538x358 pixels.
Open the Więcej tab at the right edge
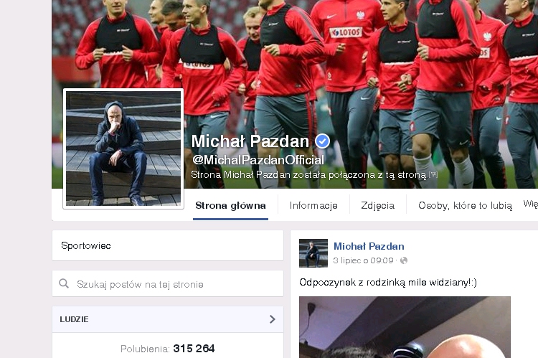point(530,204)
